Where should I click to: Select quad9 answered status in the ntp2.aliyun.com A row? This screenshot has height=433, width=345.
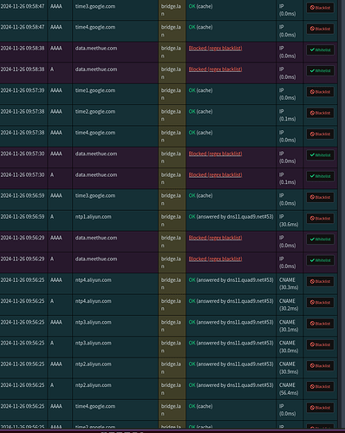click(x=231, y=385)
